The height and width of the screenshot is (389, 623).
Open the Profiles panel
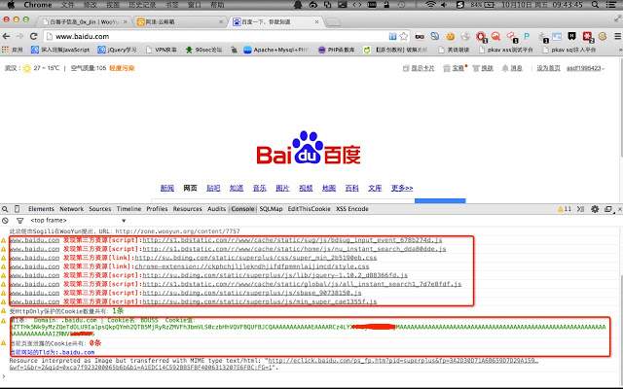[x=157, y=209]
